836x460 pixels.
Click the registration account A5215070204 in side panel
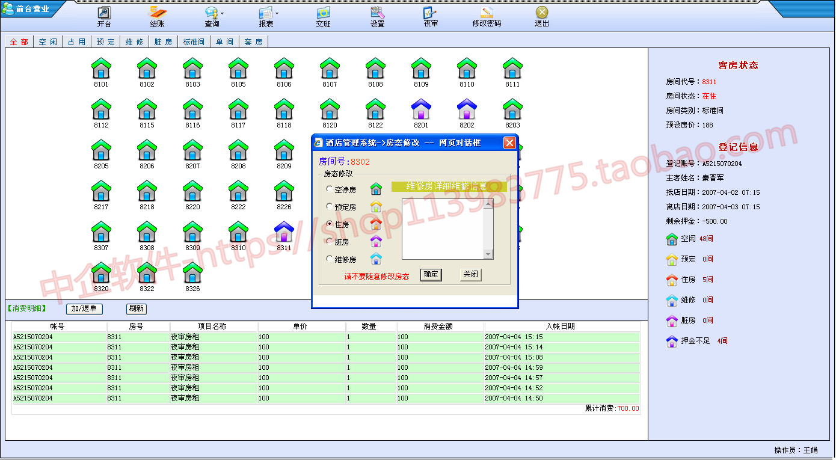(x=722, y=164)
